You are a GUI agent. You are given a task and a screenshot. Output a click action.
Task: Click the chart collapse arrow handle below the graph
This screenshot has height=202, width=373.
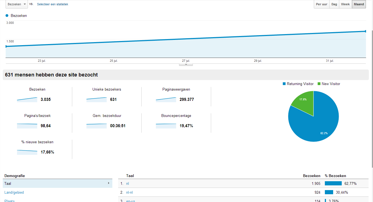(x=186, y=65)
